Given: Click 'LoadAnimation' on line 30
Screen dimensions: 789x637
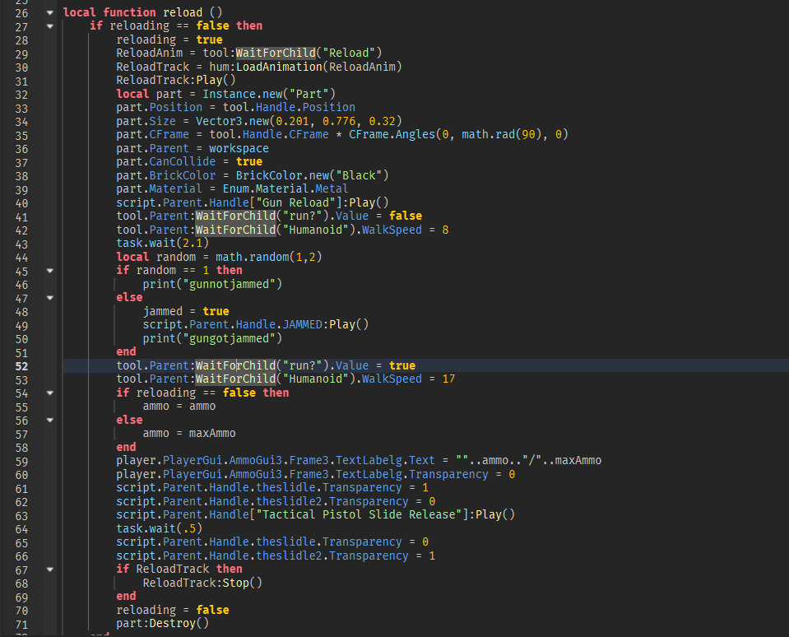Looking at the screenshot, I should point(279,67).
